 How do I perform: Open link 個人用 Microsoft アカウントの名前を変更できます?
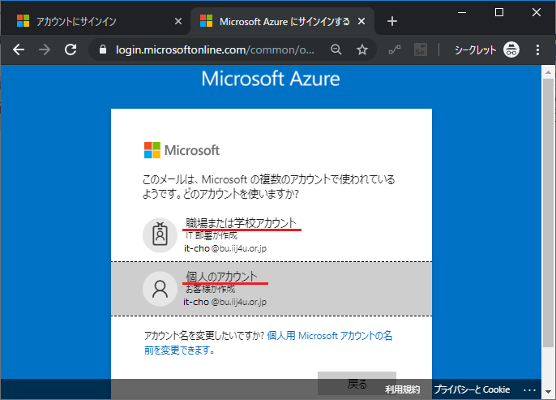(x=268, y=343)
